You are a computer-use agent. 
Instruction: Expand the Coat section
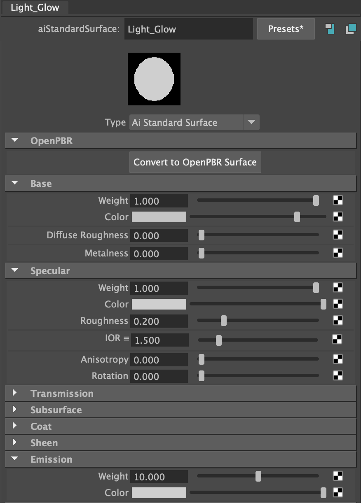coord(15,426)
